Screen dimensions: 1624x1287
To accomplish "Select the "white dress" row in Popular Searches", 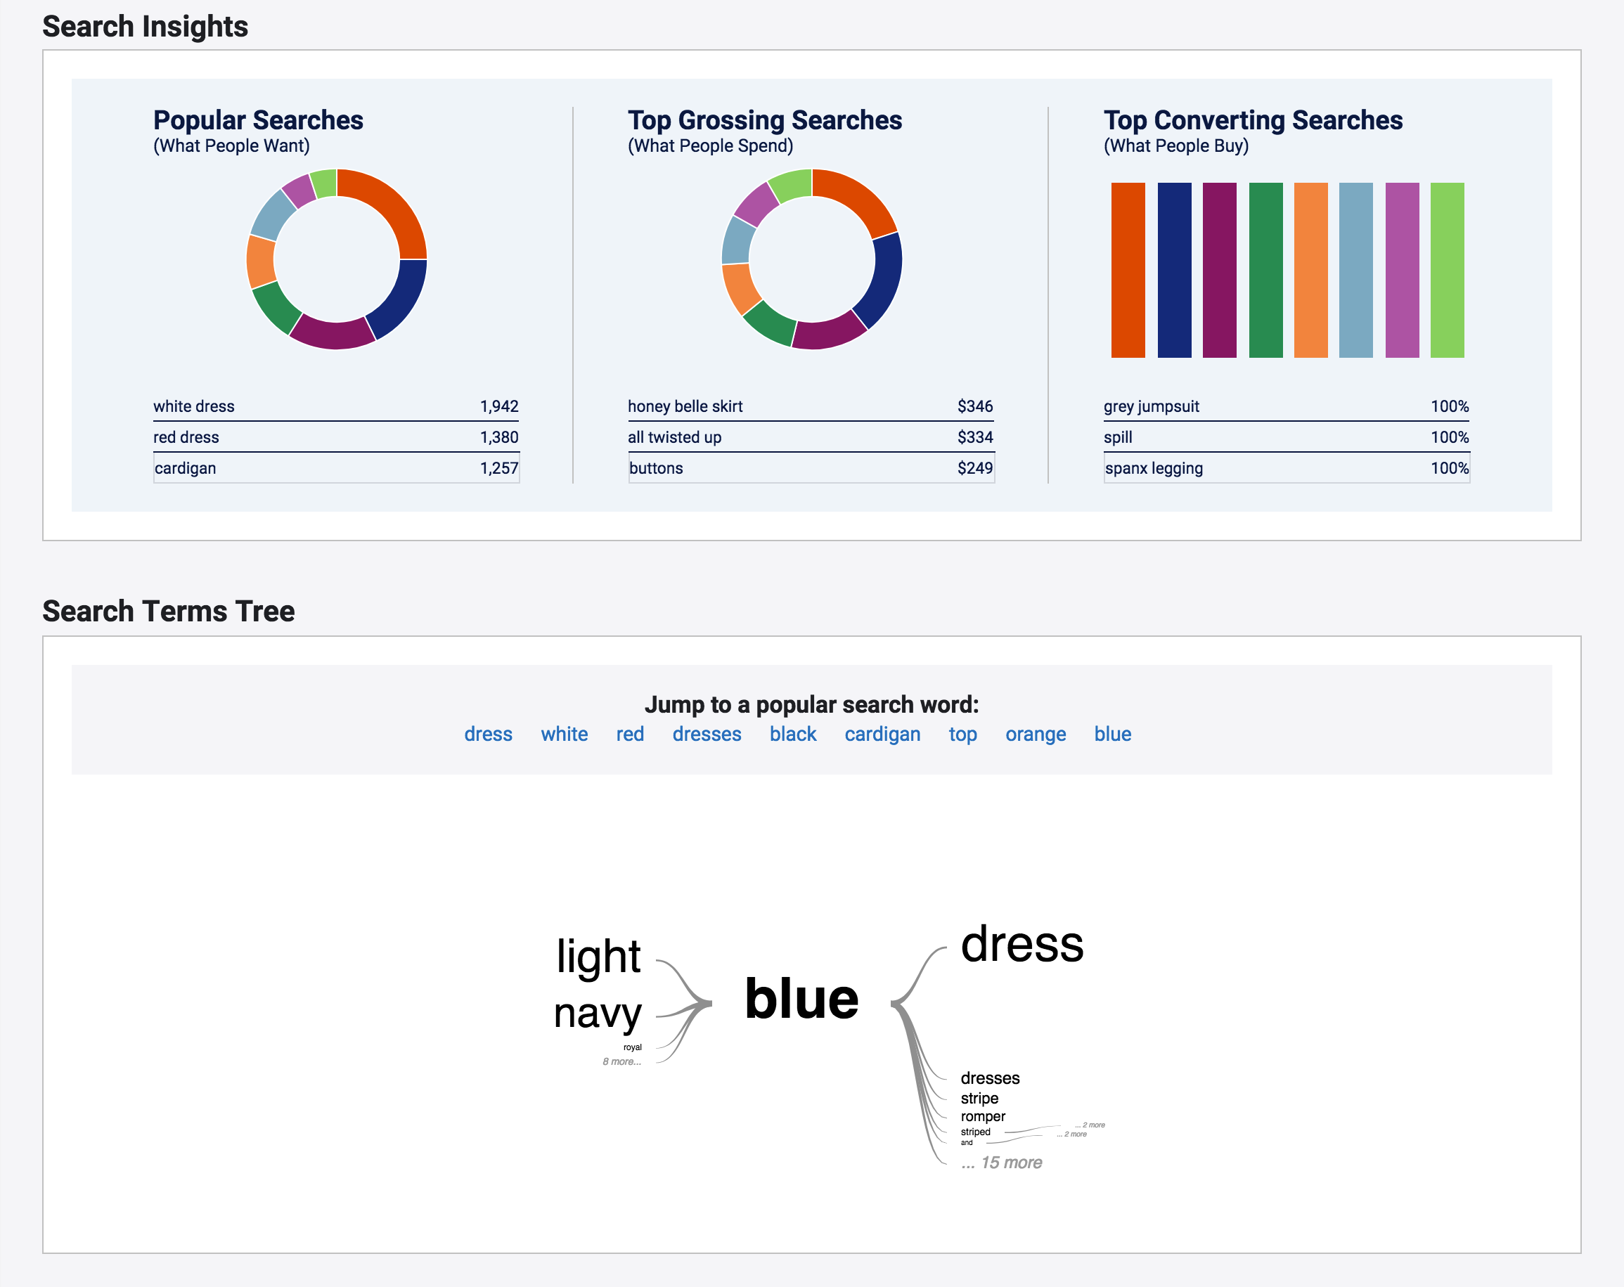I will click(335, 406).
